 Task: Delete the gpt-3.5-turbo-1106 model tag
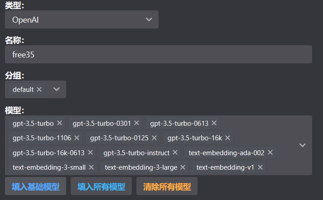(x=77, y=138)
